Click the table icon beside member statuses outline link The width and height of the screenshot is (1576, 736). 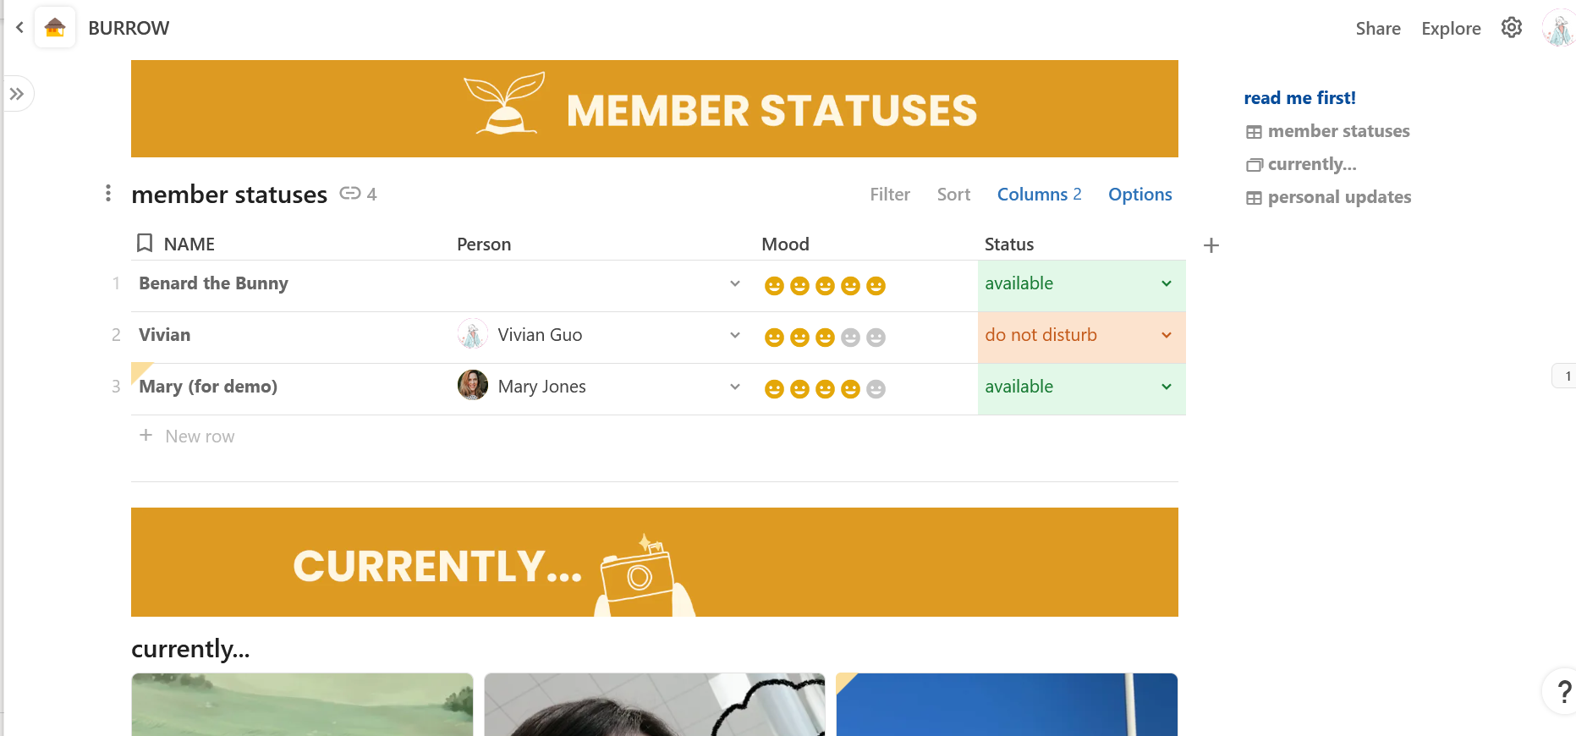coord(1254,132)
